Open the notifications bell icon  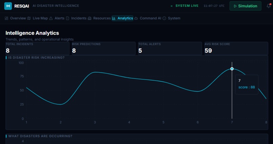point(269,6)
